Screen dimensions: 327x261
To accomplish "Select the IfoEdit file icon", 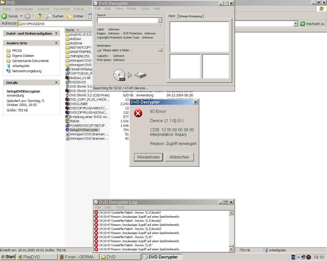I will click(x=67, y=121).
